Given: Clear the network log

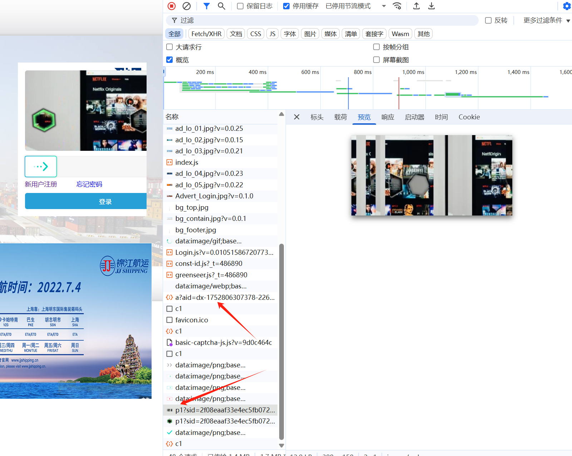Looking at the screenshot, I should click(187, 6).
